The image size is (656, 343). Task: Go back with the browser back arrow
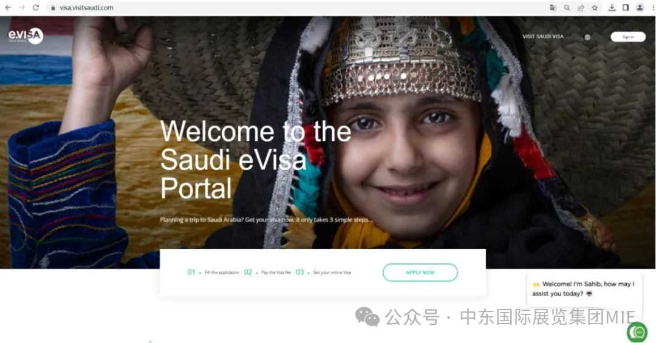[x=8, y=7]
